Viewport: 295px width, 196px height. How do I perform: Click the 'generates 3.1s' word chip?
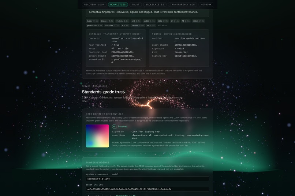[x=94, y=26]
